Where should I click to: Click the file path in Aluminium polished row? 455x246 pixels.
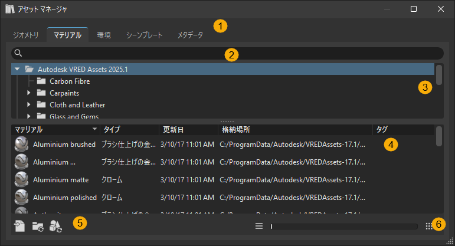292,197
